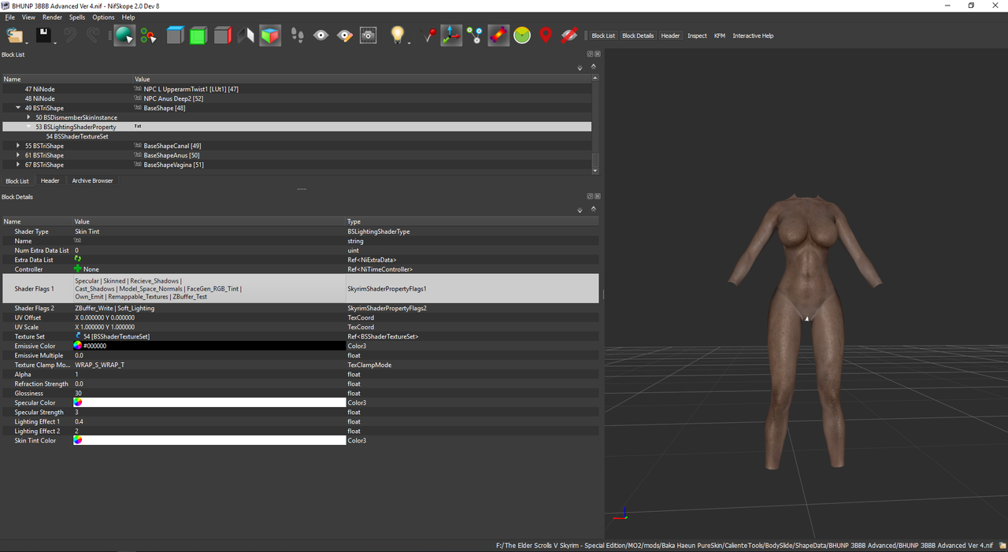Viewport: 1008px width, 552px height.
Task: Click the Save floppy disk icon
Action: (43, 35)
